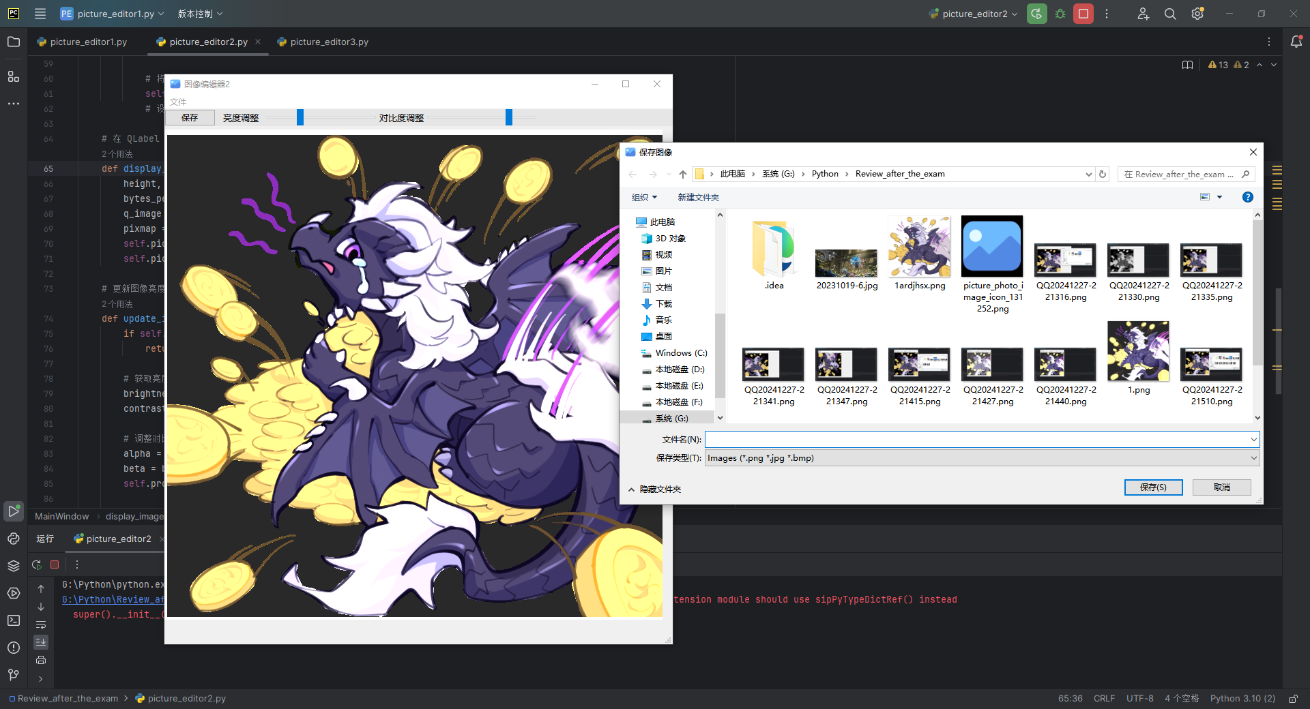
Task: Click CRLF line separator in status bar
Action: tap(1104, 699)
